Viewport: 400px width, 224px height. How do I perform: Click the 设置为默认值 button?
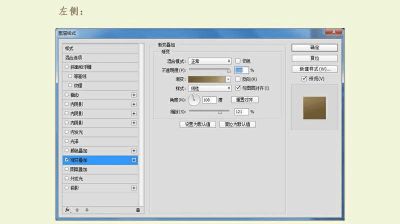[x=197, y=124]
